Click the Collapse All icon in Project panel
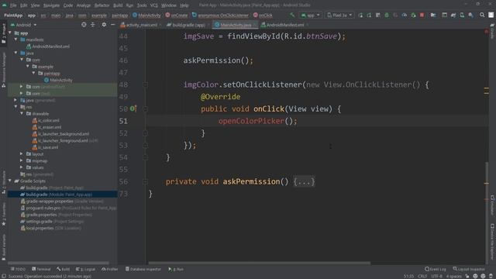The width and height of the screenshot is (496, 279). point(93,25)
